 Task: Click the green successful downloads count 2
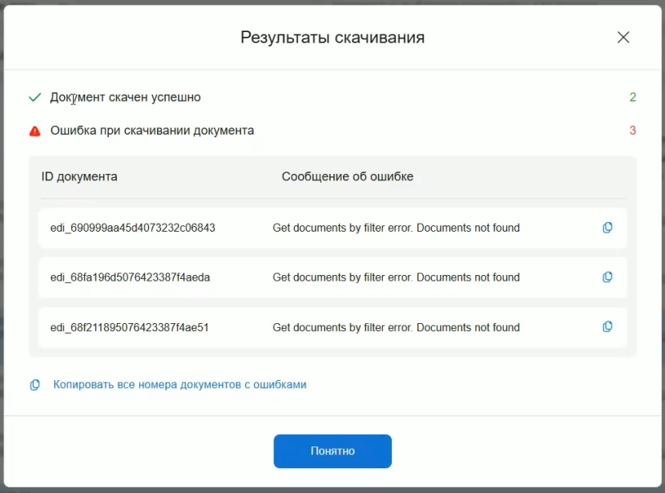[632, 97]
